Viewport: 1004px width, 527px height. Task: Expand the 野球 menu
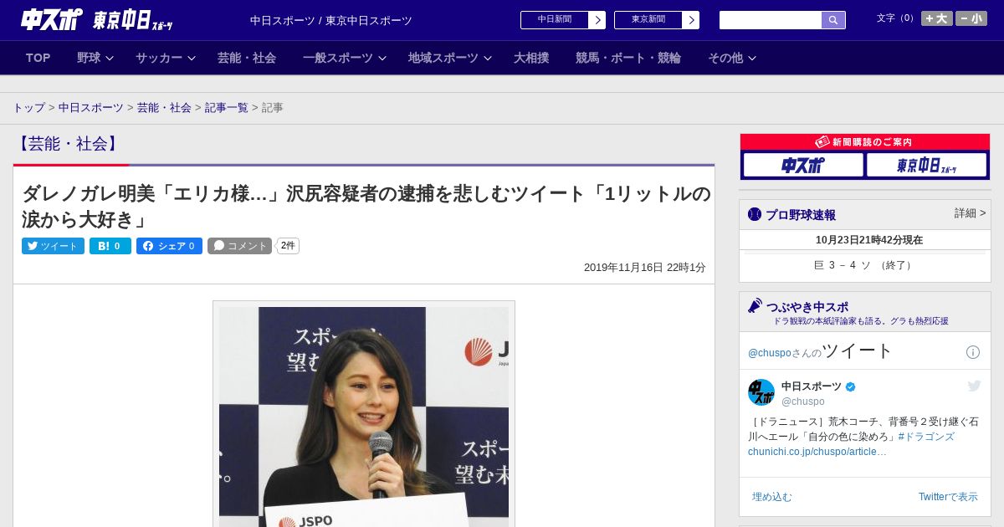(x=95, y=58)
